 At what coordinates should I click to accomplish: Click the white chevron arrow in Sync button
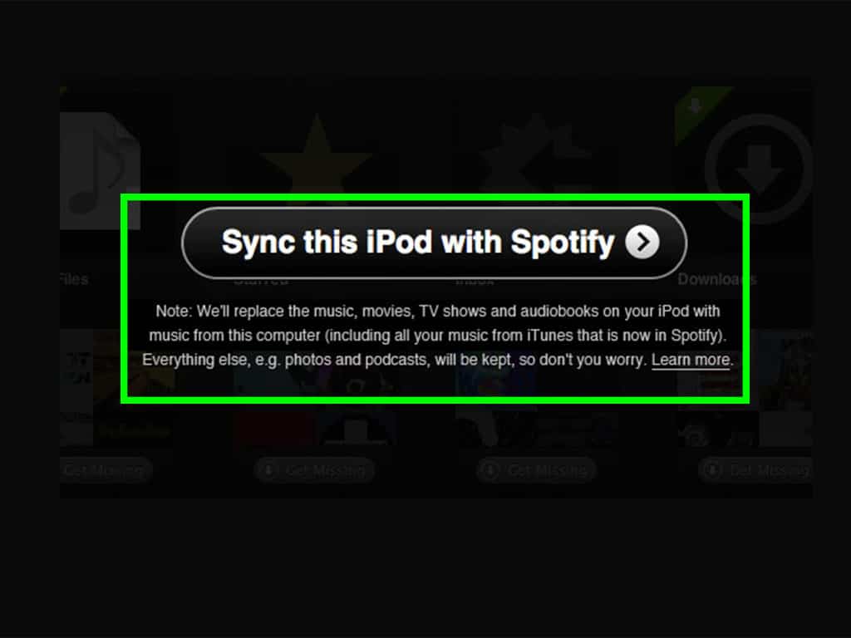(x=642, y=242)
